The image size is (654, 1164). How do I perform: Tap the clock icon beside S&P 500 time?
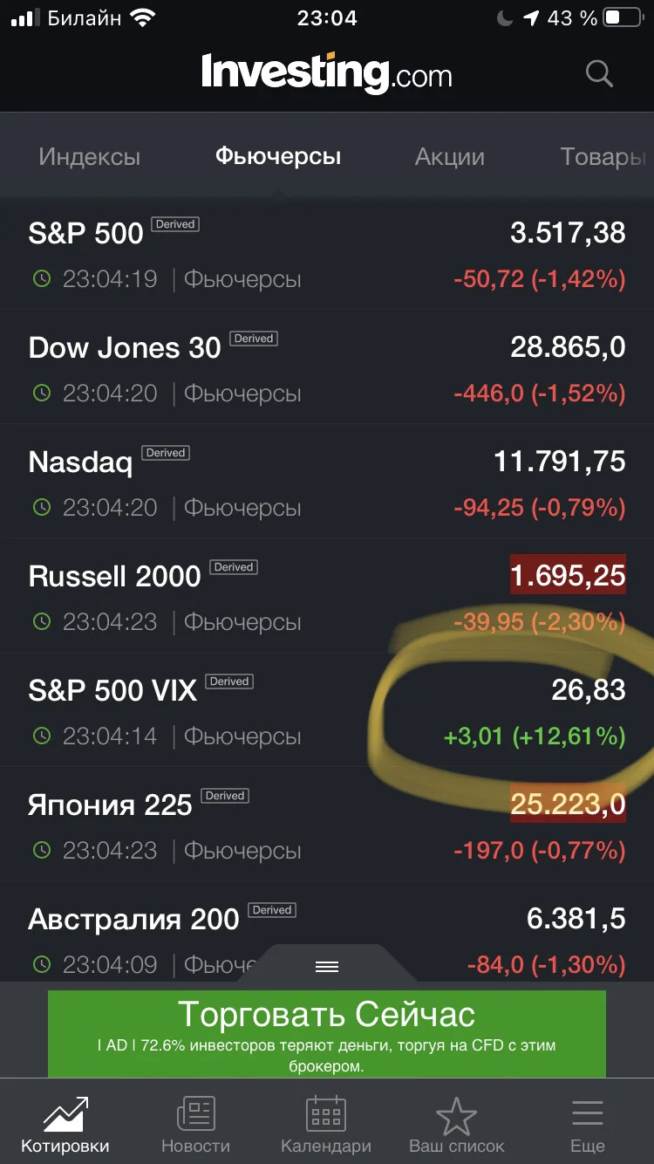(42, 279)
